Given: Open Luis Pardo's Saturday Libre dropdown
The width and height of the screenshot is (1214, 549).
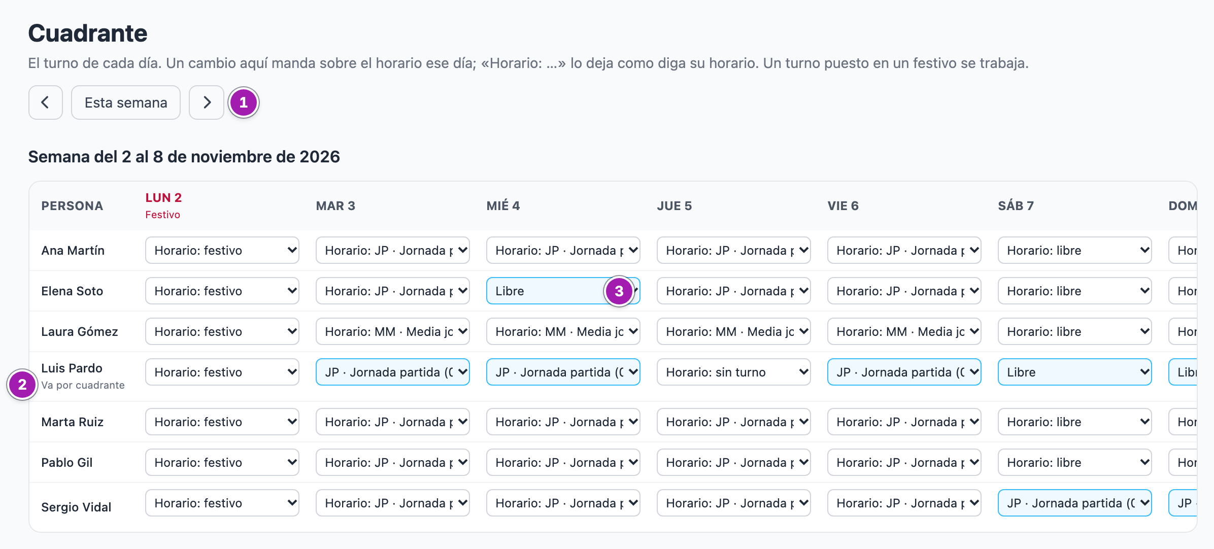Looking at the screenshot, I should [1075, 372].
